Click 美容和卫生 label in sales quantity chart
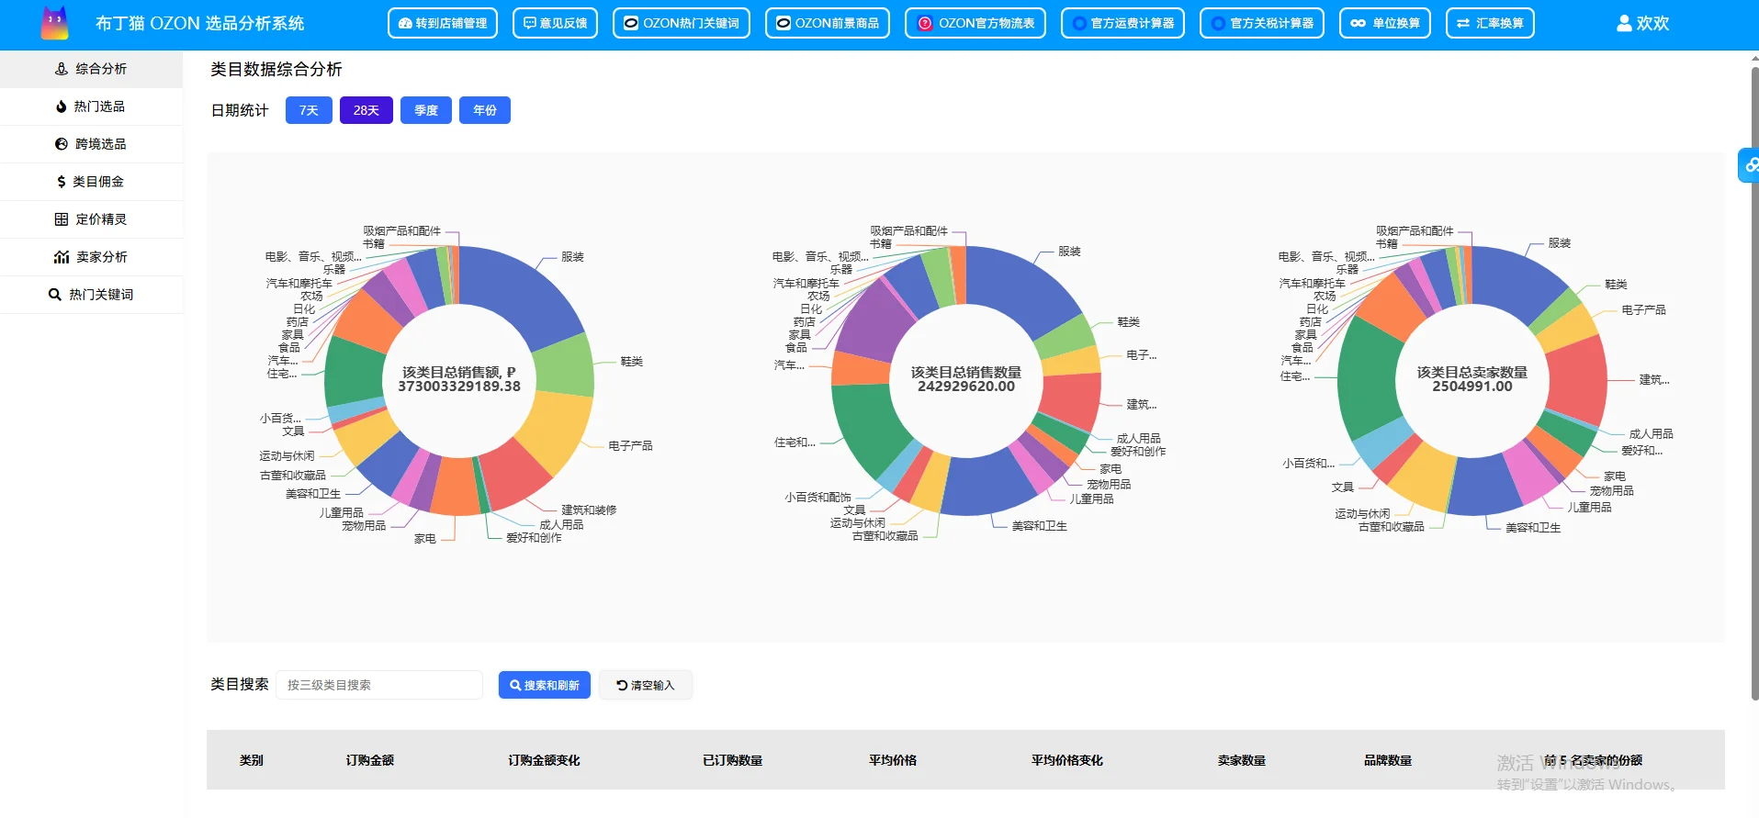This screenshot has width=1759, height=818. point(1039,526)
